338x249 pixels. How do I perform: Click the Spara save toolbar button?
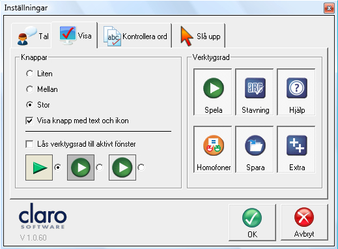pos(255,149)
